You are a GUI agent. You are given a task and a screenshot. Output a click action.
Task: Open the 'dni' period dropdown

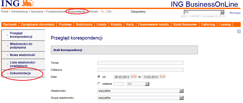pos(138,84)
